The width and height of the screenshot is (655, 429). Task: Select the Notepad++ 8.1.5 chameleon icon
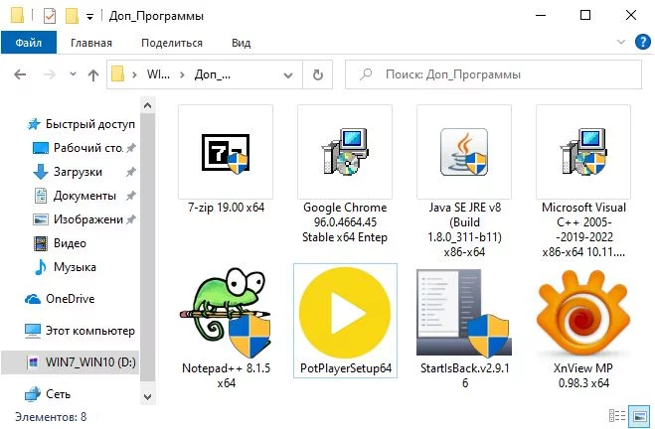click(x=226, y=312)
